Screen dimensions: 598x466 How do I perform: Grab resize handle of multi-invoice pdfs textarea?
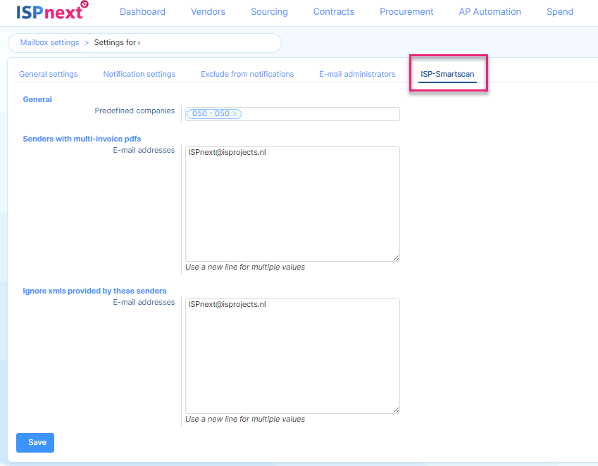coord(397,258)
